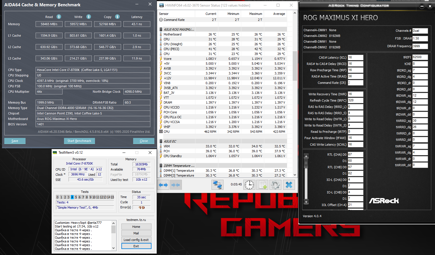Click the DRAM Frequency field in ASRock
The width and height of the screenshot is (435, 255).
[x=420, y=46]
